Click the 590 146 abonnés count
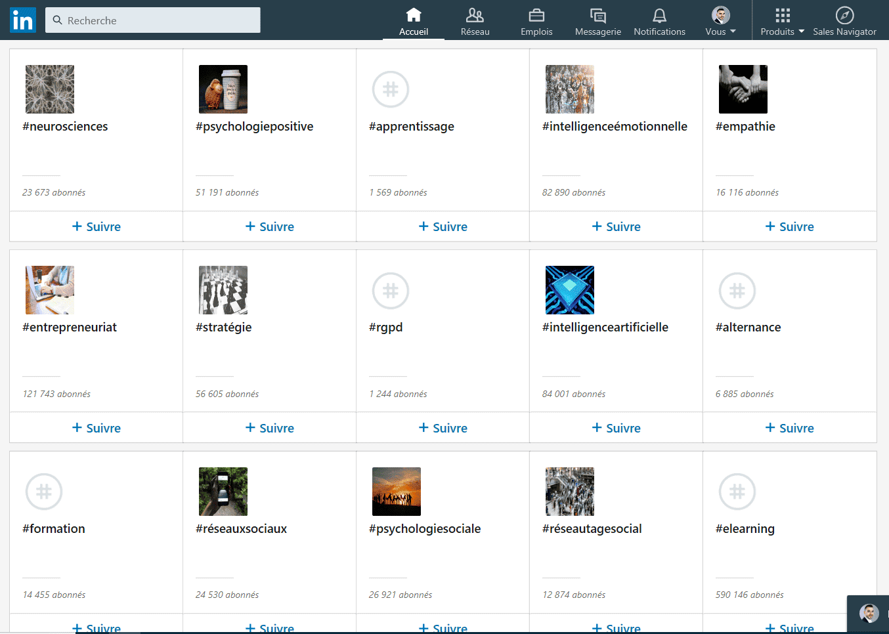 point(750,595)
